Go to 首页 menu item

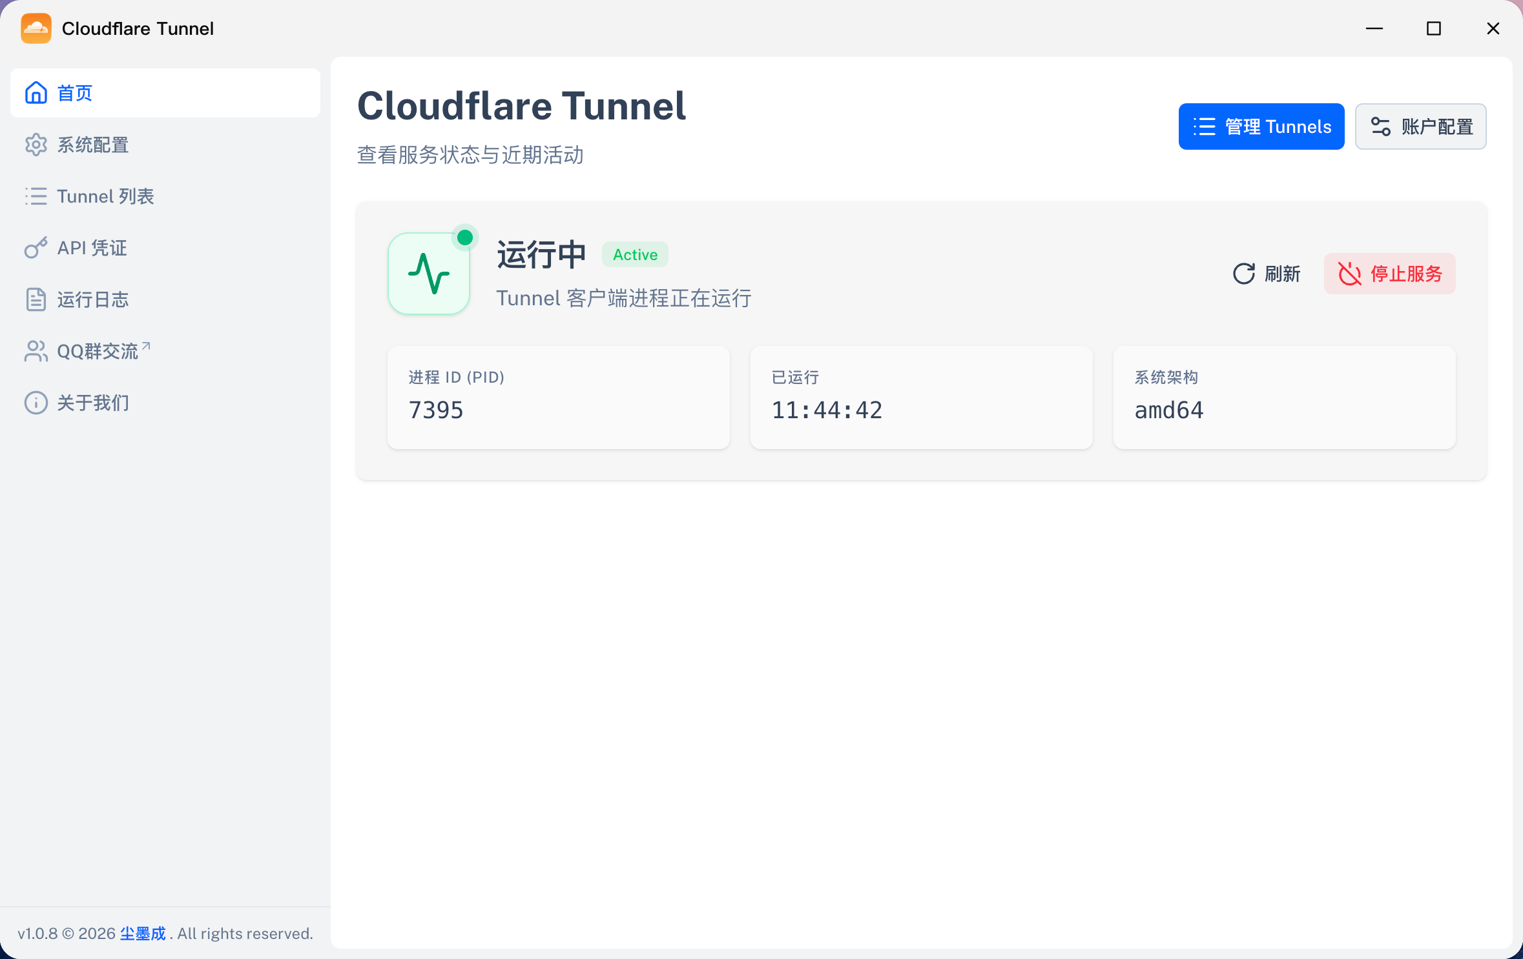[165, 93]
